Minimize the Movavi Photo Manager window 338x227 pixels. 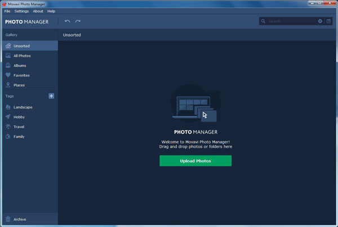click(x=312, y=3)
